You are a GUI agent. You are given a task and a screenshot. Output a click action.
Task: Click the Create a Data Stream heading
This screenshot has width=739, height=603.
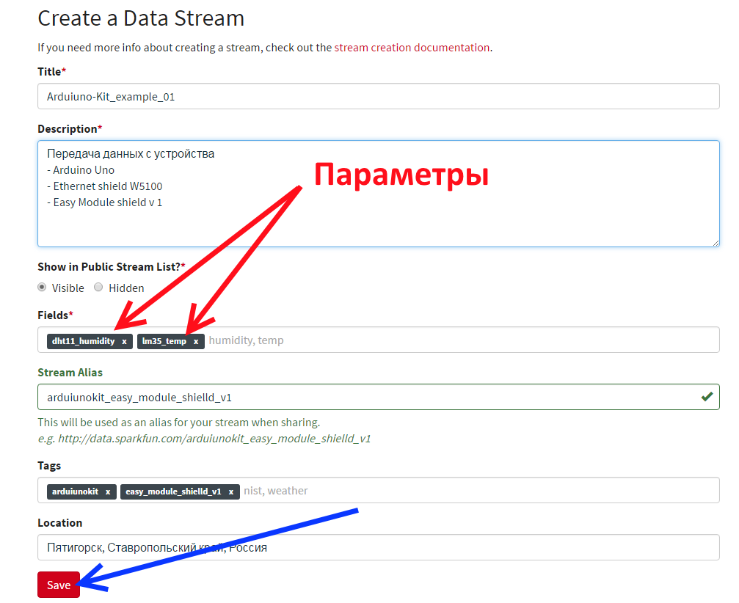[x=141, y=19]
